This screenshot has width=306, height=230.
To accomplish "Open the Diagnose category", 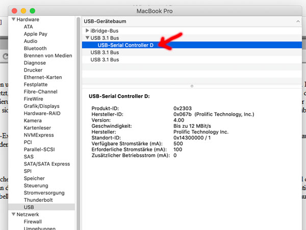I will pyautogui.click(x=35, y=63).
